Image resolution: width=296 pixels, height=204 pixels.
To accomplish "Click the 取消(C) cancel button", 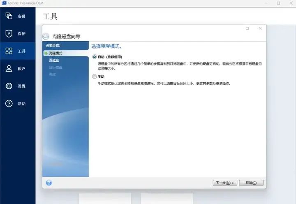I will pyautogui.click(x=251, y=183).
